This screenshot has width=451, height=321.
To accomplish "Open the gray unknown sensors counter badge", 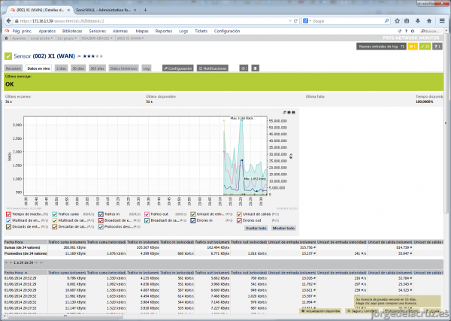I will (x=437, y=47).
